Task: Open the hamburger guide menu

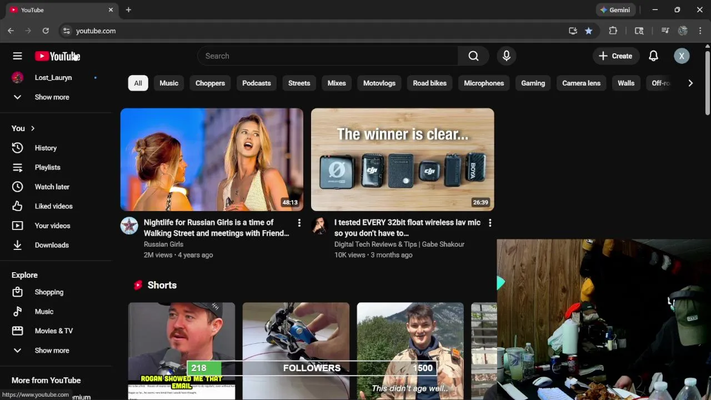Action: pos(17,56)
